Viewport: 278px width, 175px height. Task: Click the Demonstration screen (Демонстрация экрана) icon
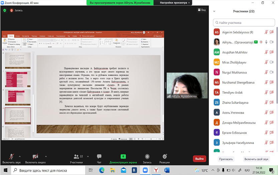tap(123, 156)
